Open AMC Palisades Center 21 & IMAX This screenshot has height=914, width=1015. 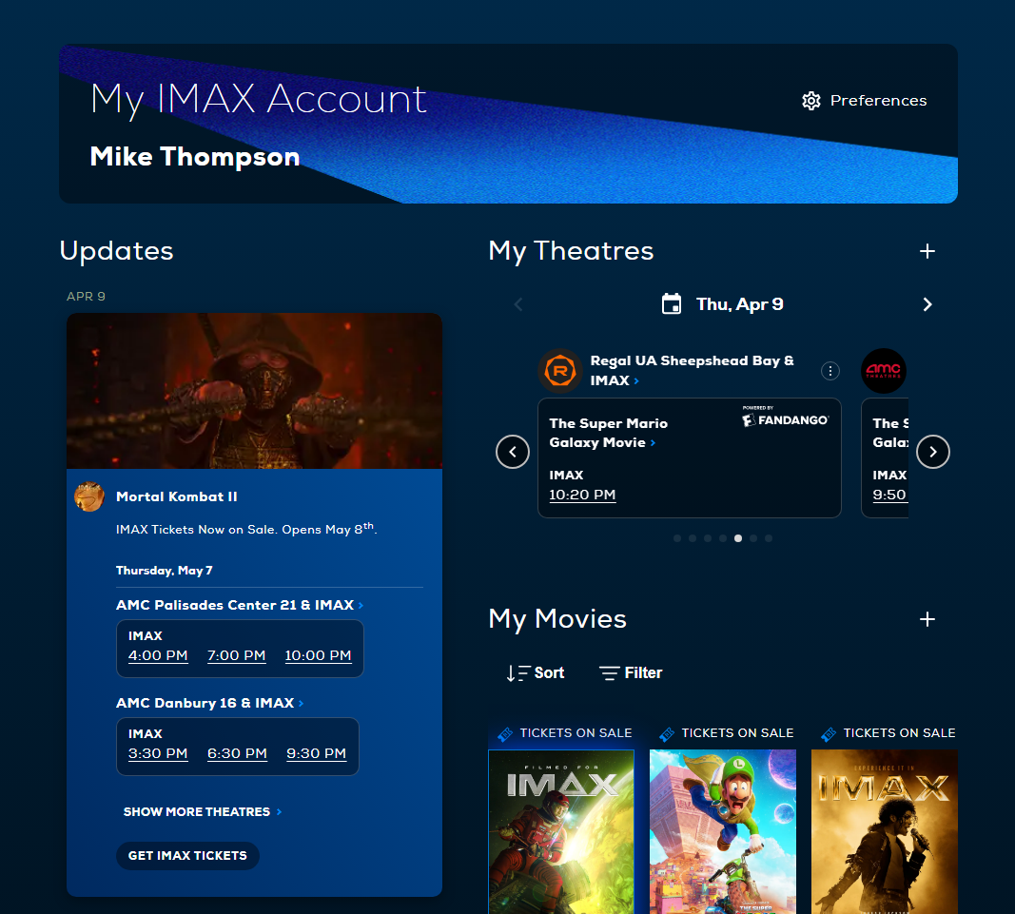tap(240, 605)
